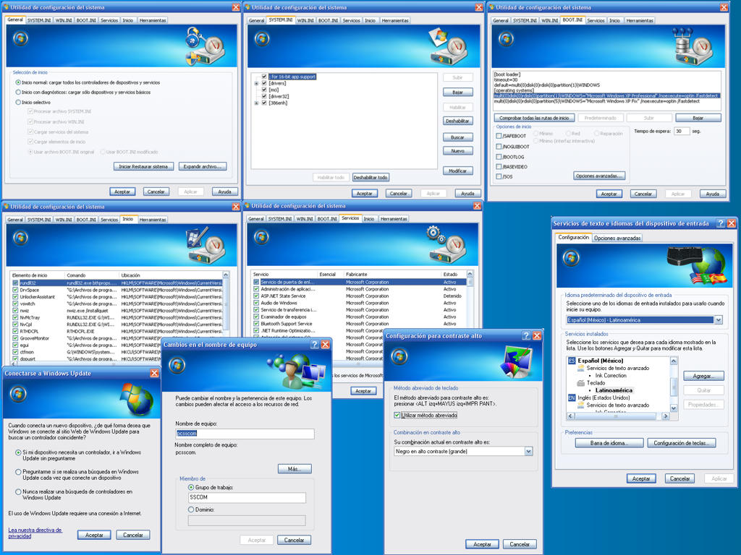The width and height of the screenshot is (741, 555).
Task: Click the Deshabilitar todo button
Action: click(370, 178)
